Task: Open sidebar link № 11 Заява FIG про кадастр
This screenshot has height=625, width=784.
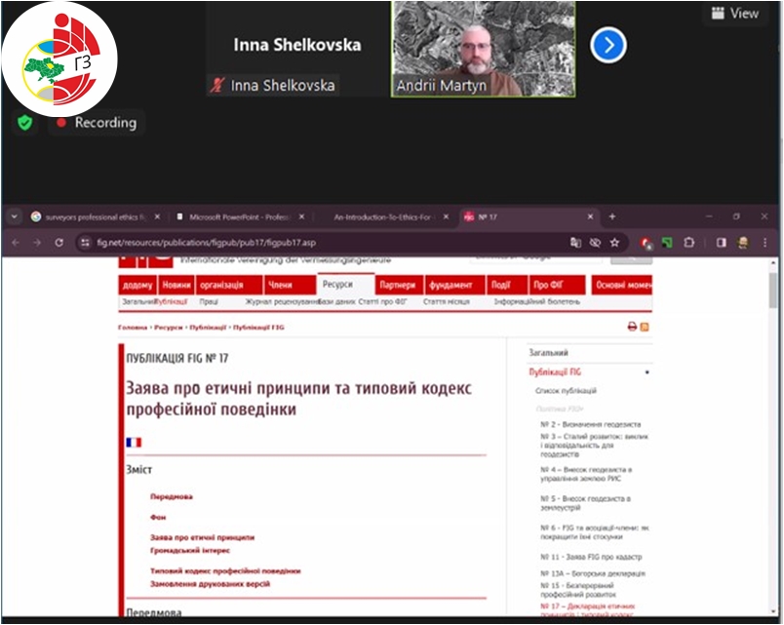Action: pos(591,557)
